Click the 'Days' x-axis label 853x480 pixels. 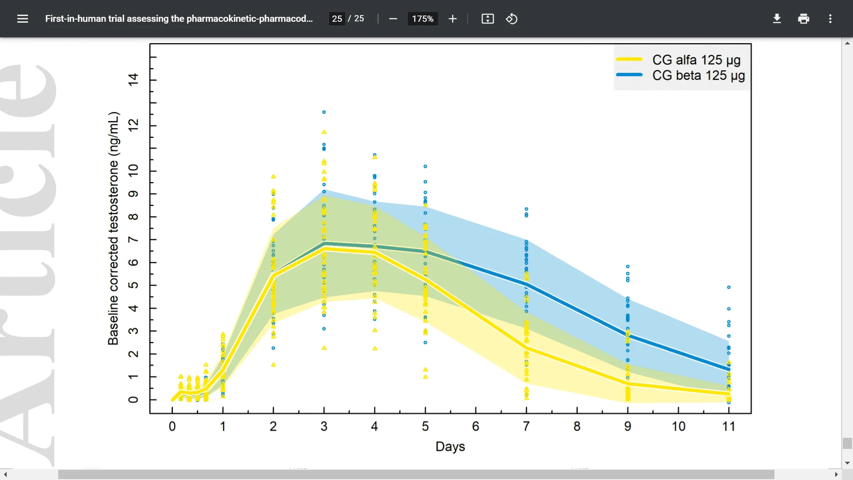click(450, 446)
